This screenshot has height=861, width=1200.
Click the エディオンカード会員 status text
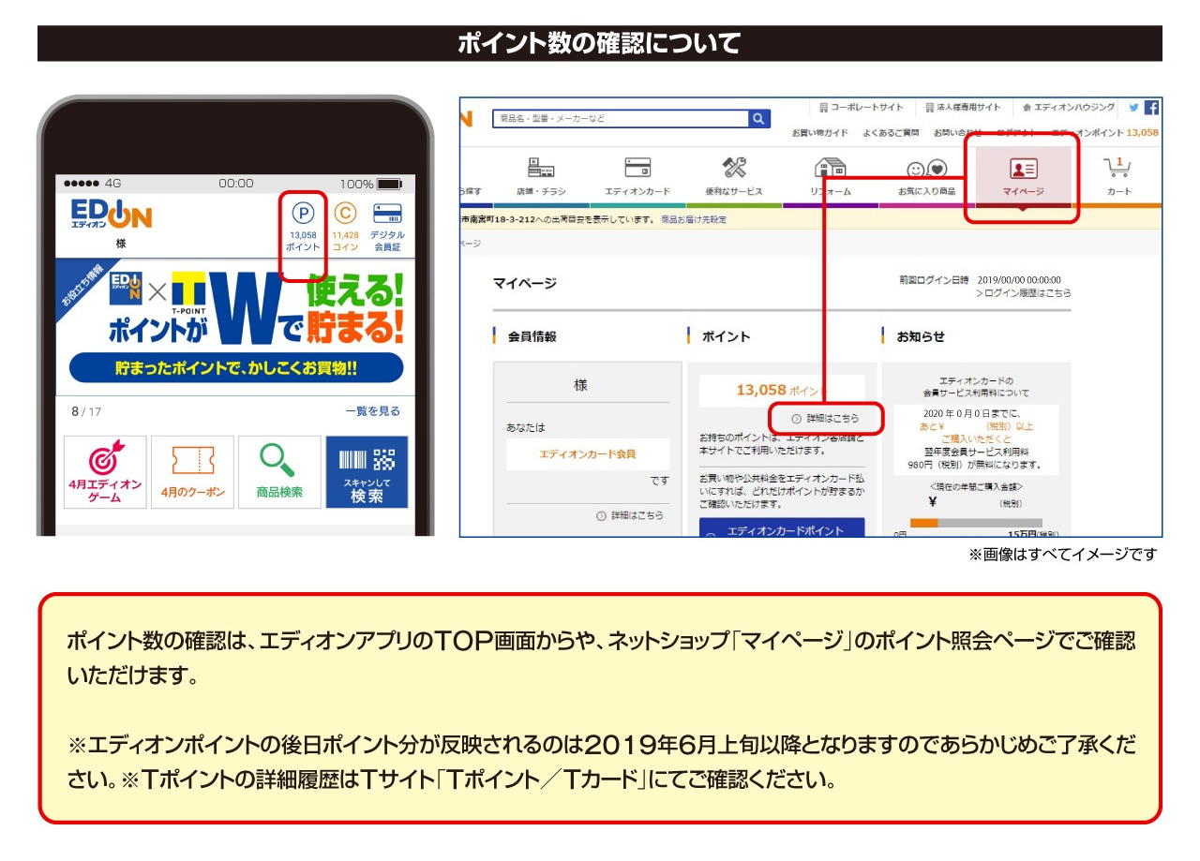[588, 453]
